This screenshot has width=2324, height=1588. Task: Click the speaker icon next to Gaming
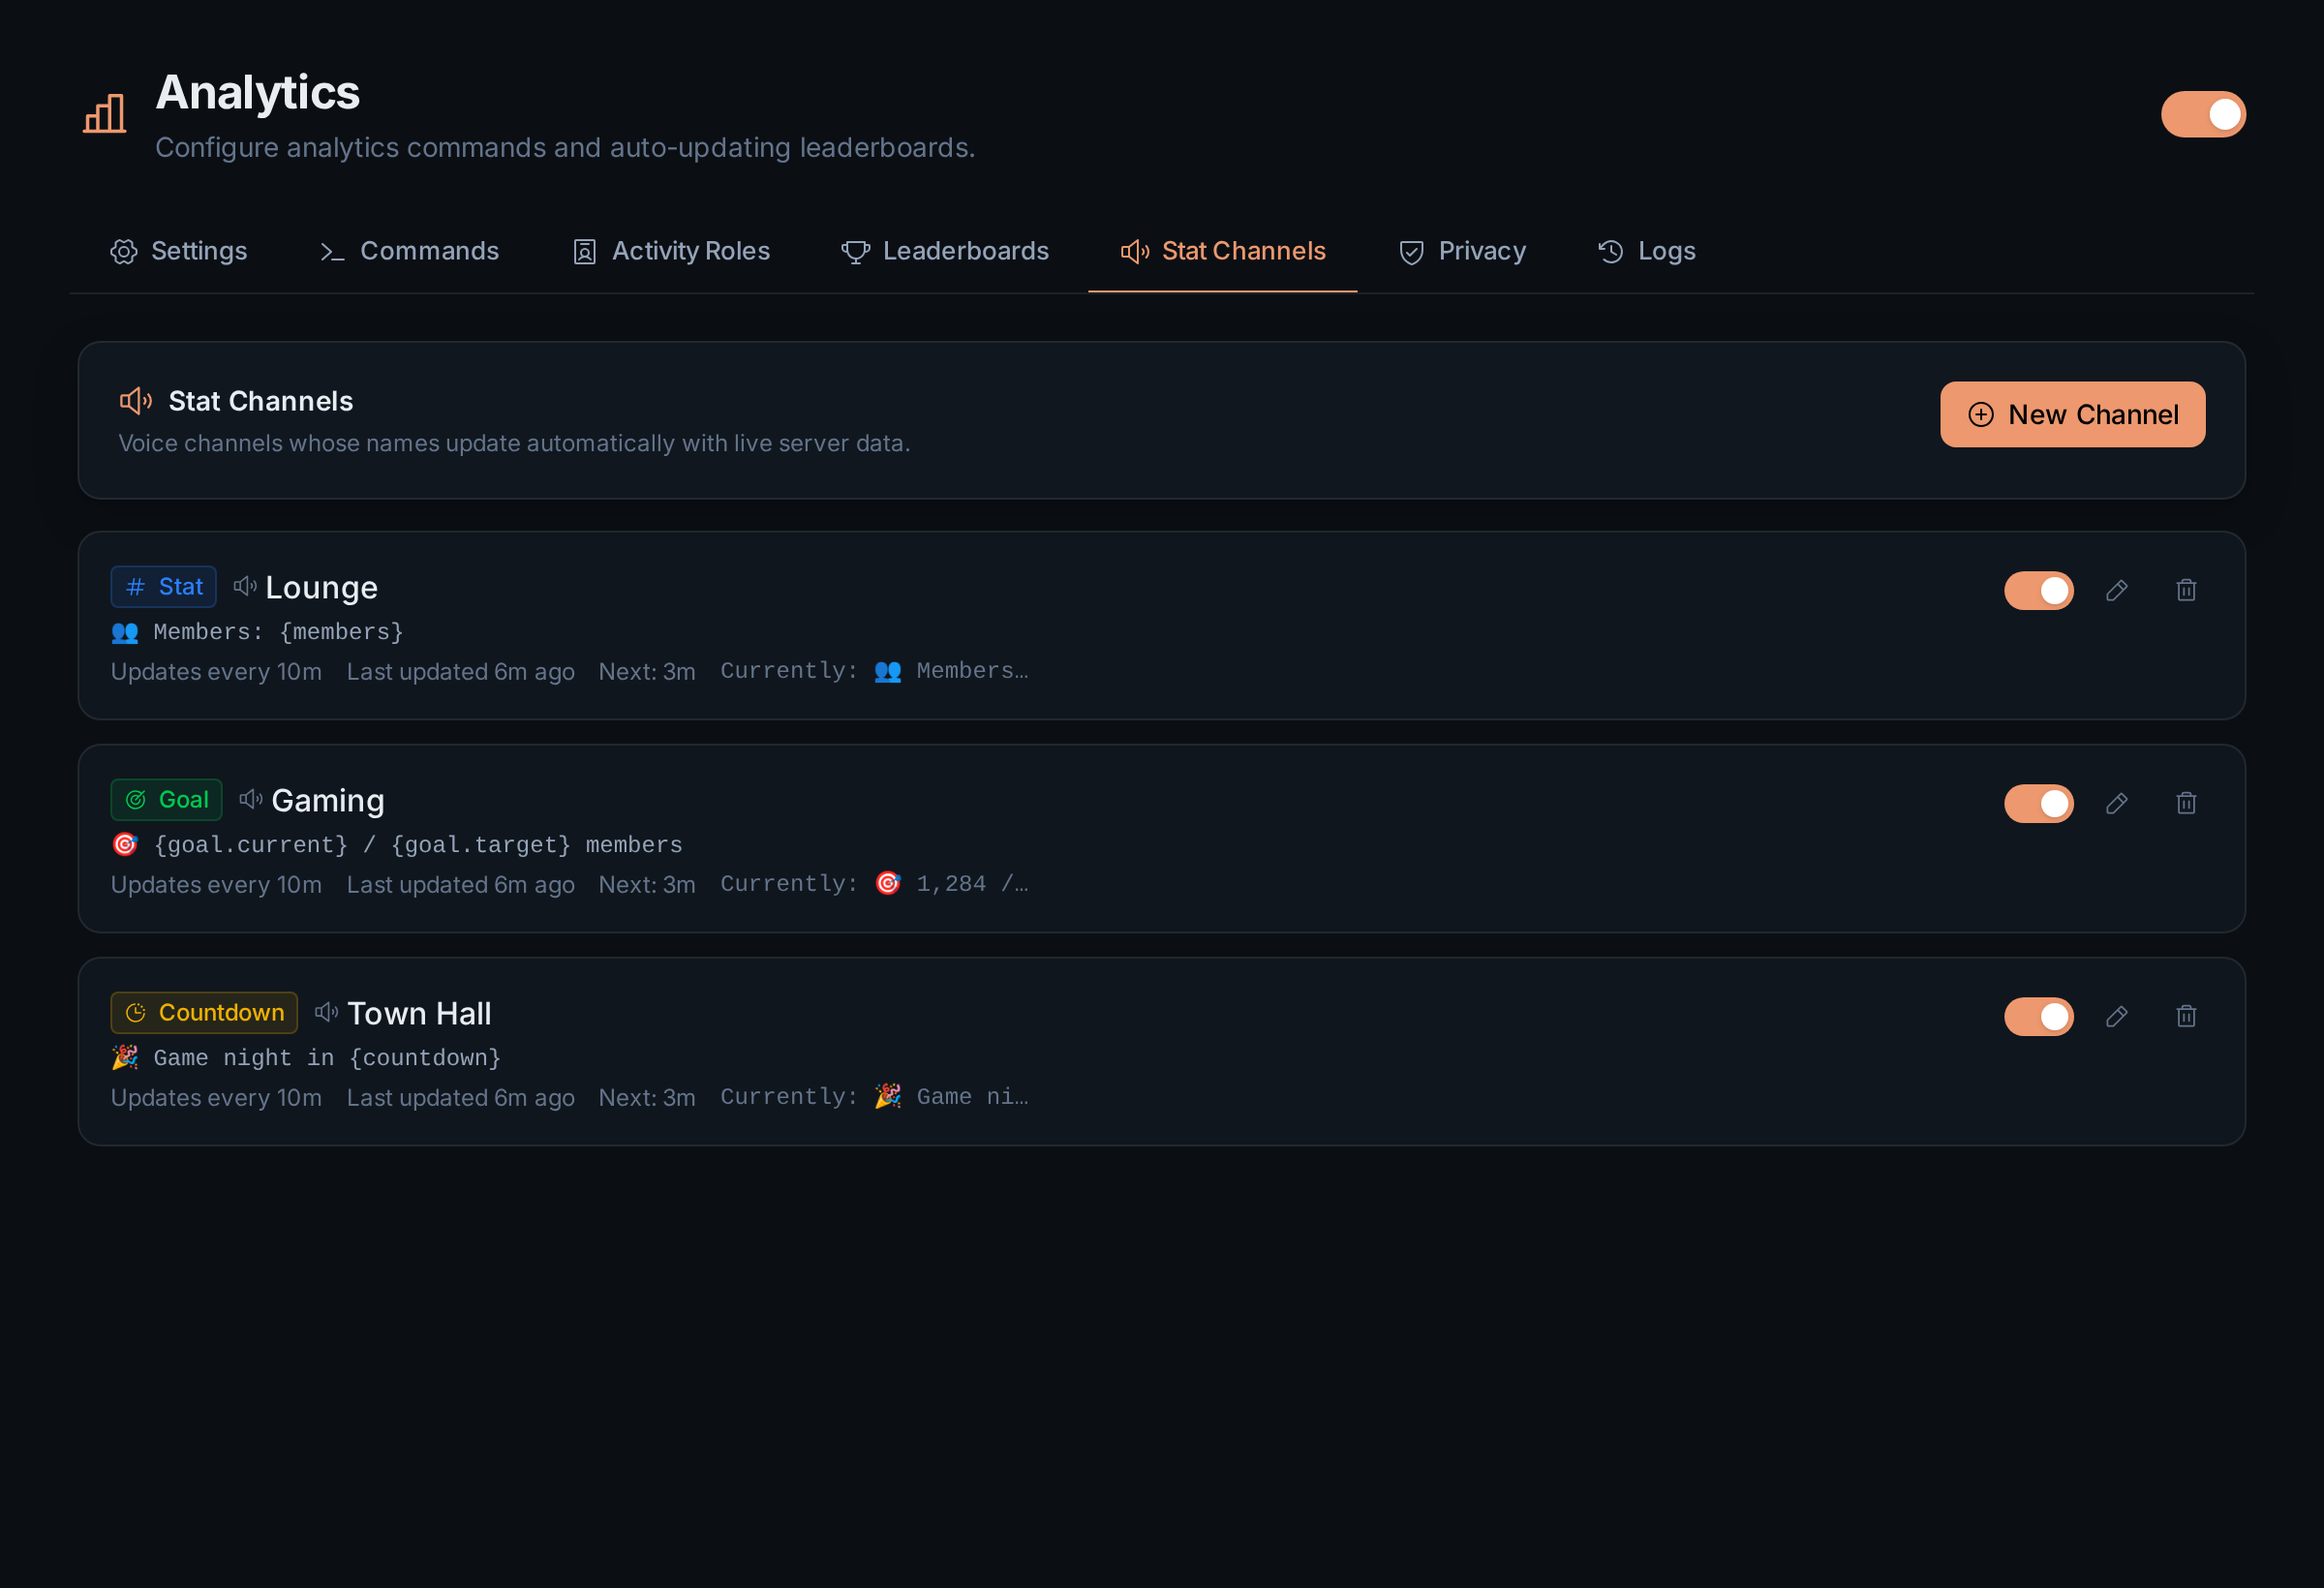(x=251, y=799)
